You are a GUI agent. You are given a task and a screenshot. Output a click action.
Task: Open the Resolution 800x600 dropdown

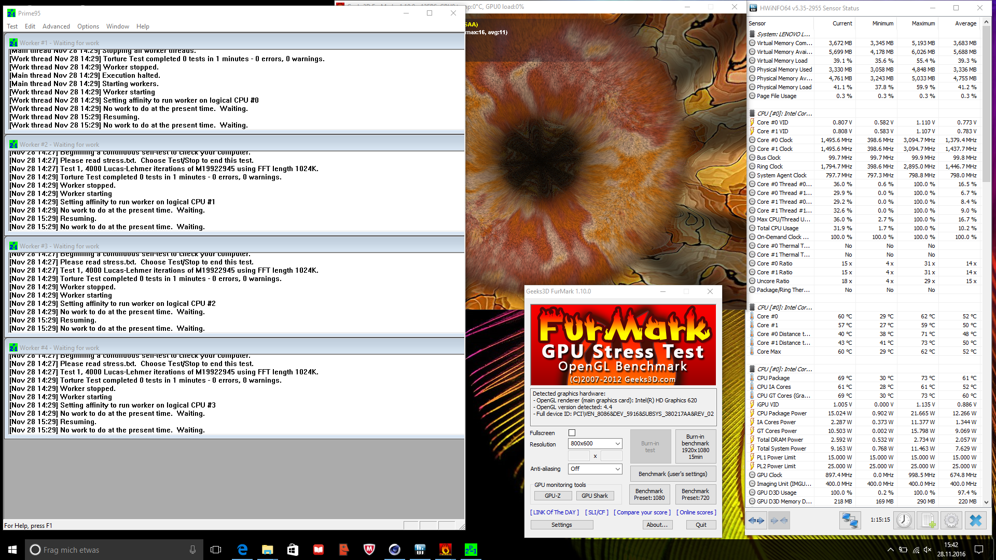pos(594,444)
